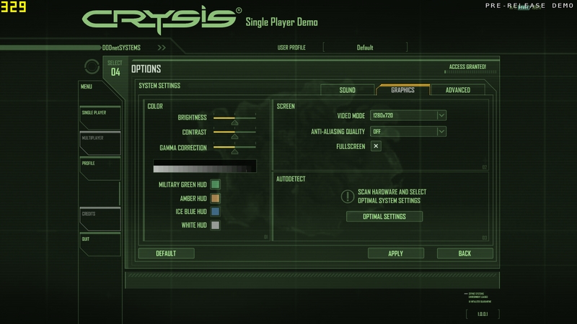Select the Military Green HUD color
577x324 pixels.
pyautogui.click(x=215, y=184)
